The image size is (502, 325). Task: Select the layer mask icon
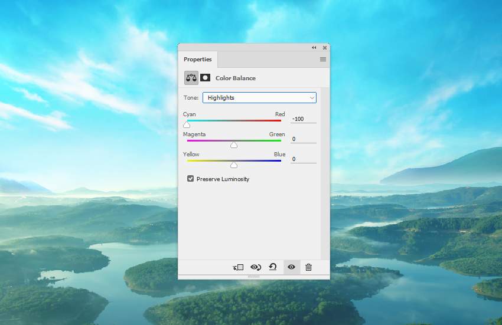[x=205, y=78]
